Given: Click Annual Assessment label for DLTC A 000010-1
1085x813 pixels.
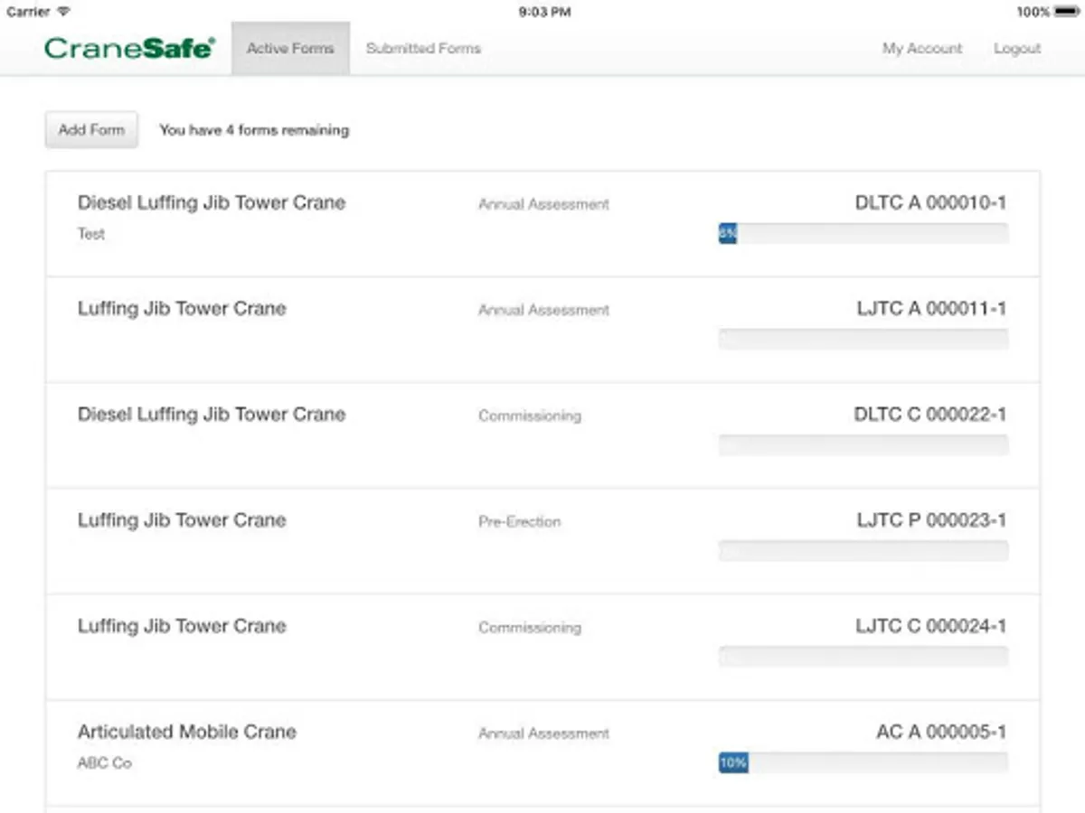Looking at the screenshot, I should coord(543,205).
